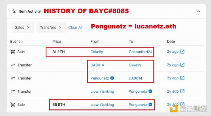
Task: Open external link for DA9614 to Ckkelly transfer
Action: click(x=182, y=65)
